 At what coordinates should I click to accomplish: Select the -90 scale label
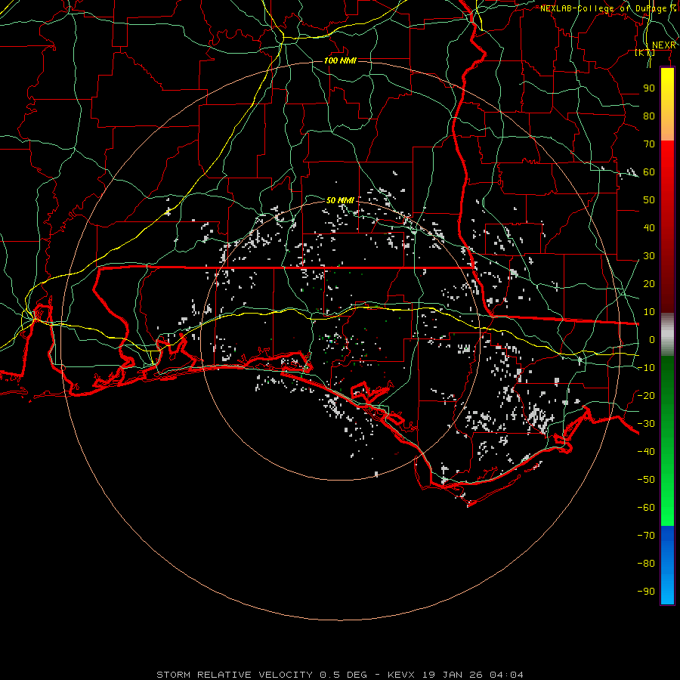646,592
